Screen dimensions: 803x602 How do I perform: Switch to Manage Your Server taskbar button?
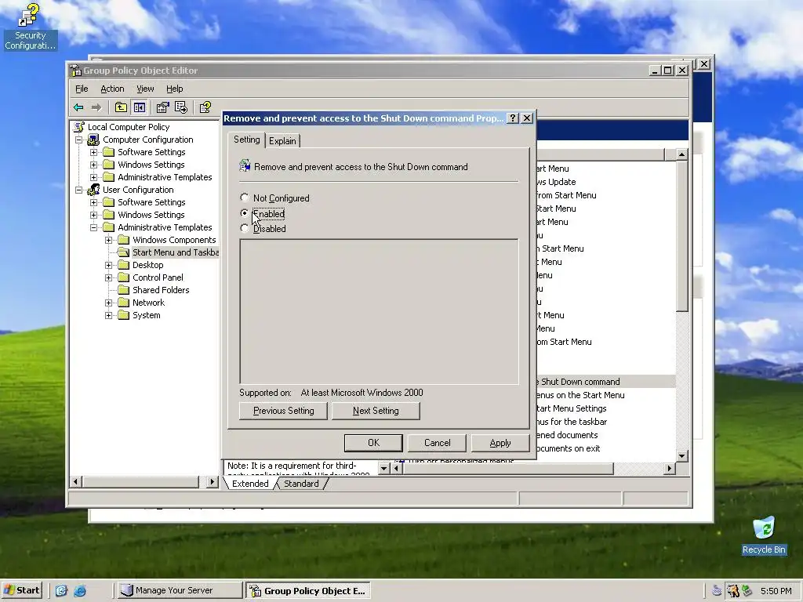tap(179, 590)
